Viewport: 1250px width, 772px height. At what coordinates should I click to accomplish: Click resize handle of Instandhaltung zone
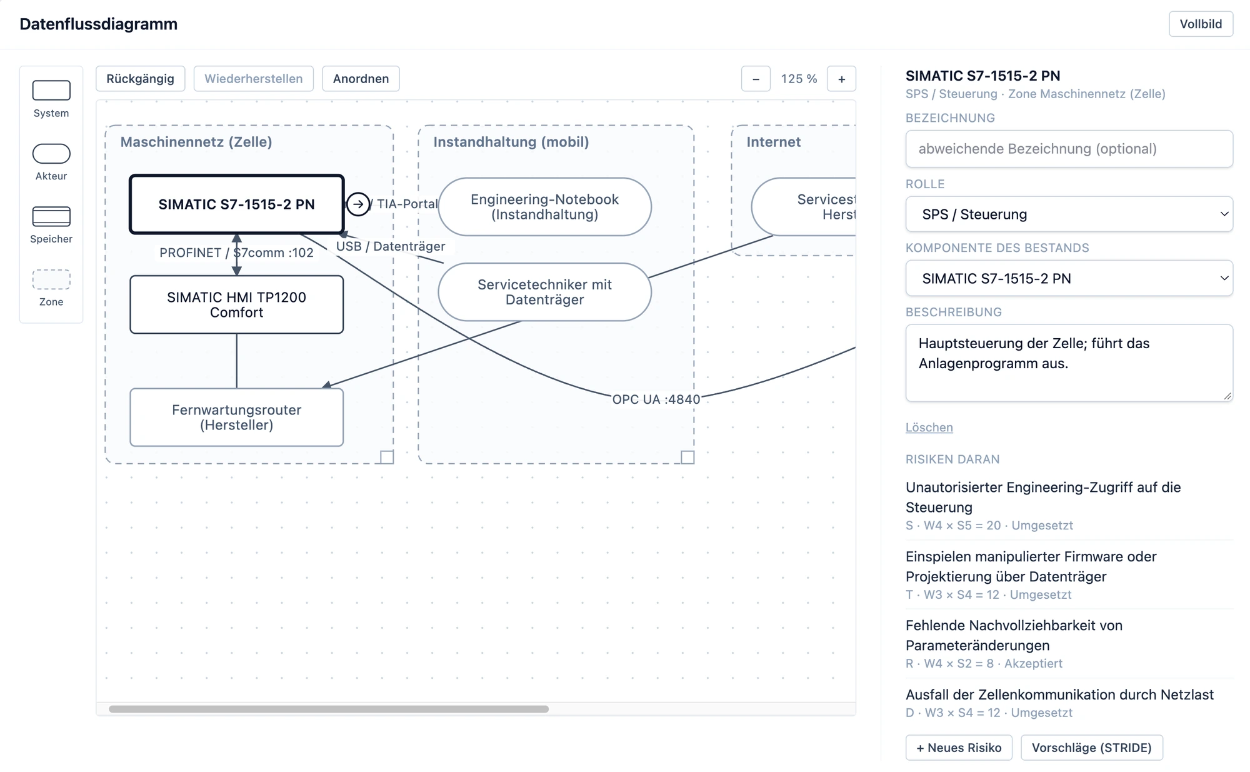[687, 457]
